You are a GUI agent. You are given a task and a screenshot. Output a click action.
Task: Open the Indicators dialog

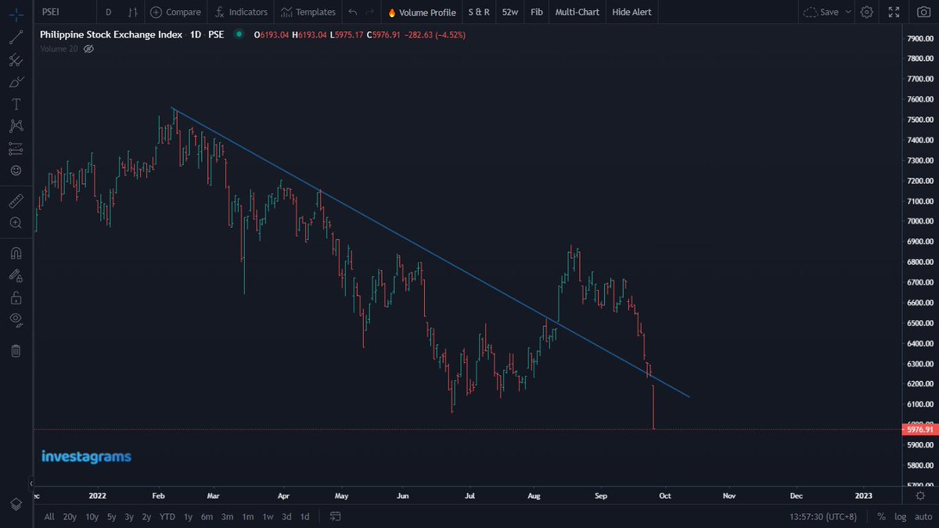point(241,12)
